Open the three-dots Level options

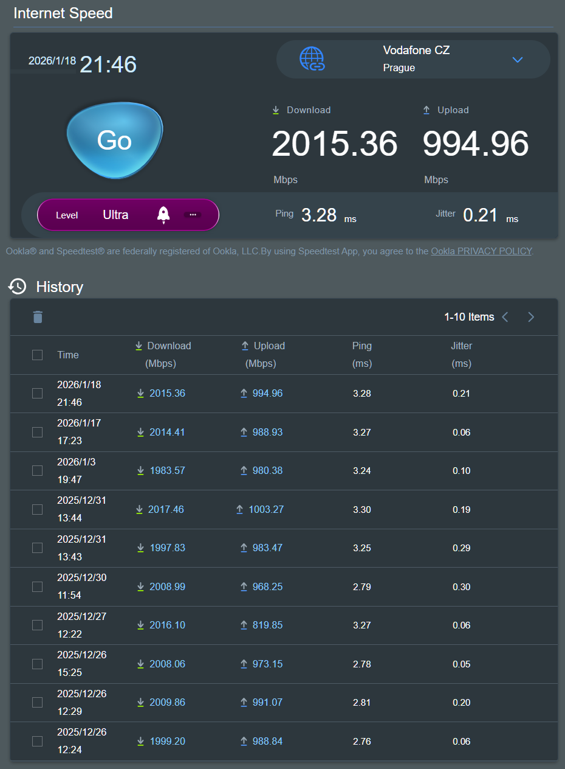click(x=193, y=215)
